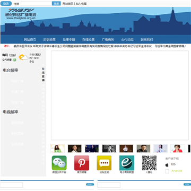Open the 注册 register link
The width and height of the screenshot is (191, 191).
[16, 4]
